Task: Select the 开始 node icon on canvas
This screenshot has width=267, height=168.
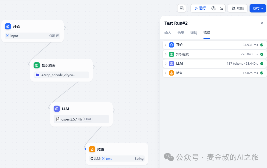Action: [8, 26]
